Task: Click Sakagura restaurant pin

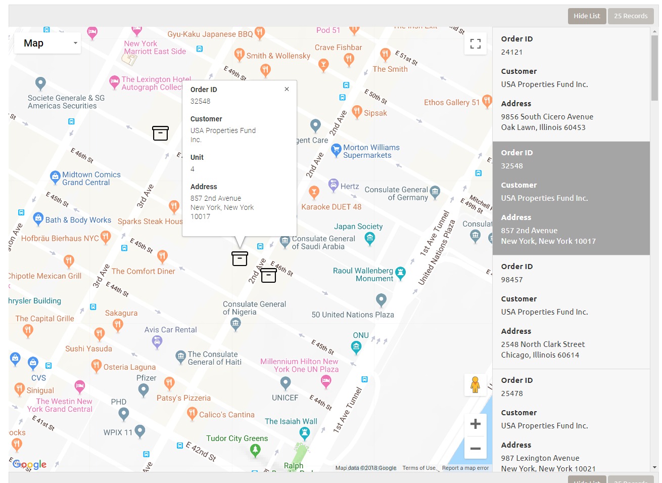Action: [x=118, y=325]
